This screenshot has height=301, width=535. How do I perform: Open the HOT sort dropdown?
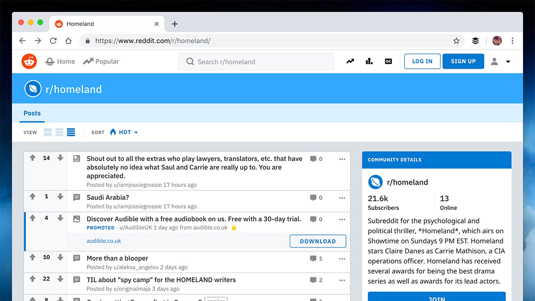(x=124, y=132)
